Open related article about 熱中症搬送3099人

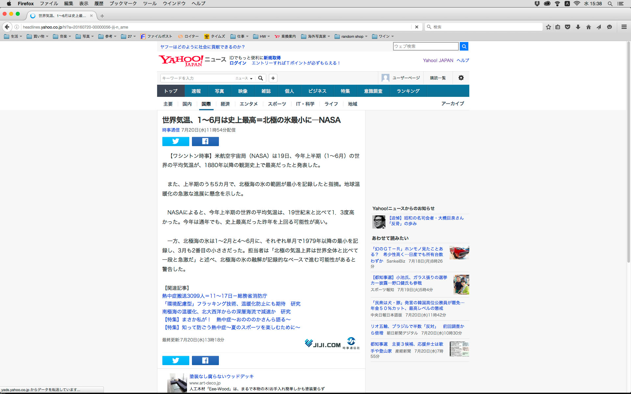[x=214, y=296]
